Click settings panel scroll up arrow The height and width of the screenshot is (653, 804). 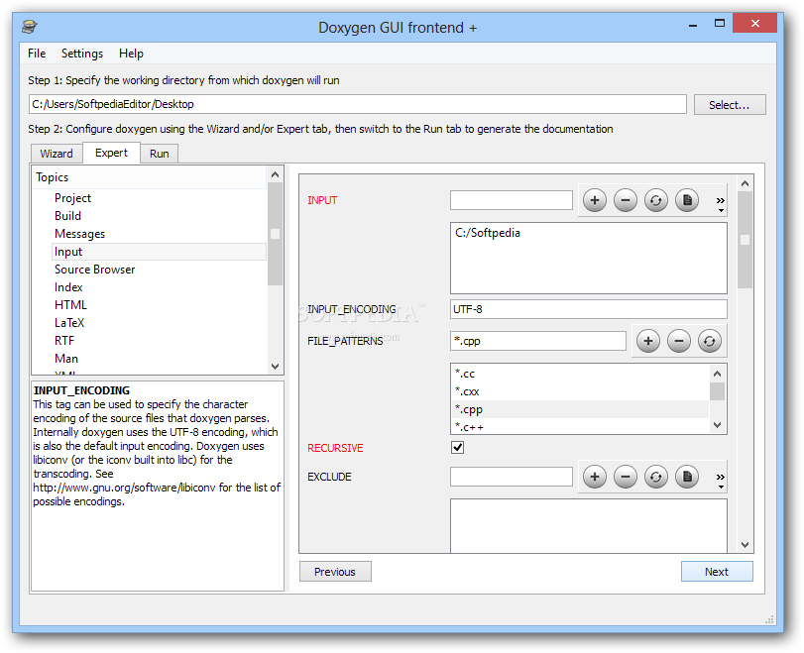pyautogui.click(x=746, y=183)
